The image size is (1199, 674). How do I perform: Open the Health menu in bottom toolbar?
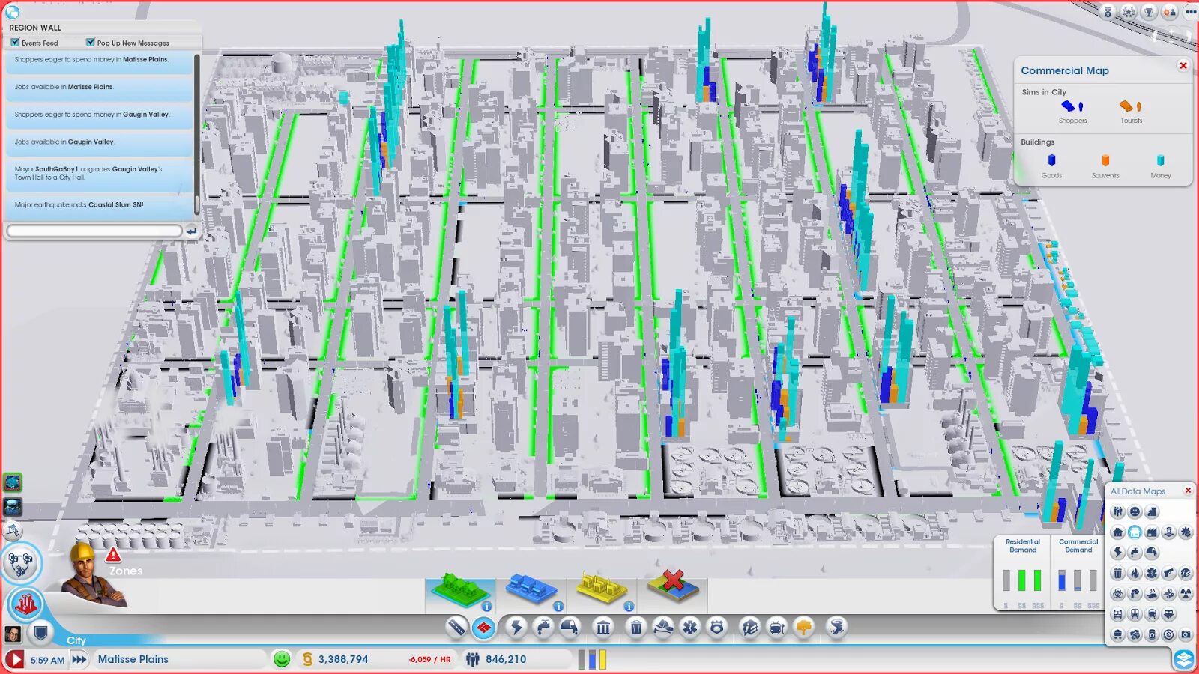(690, 627)
